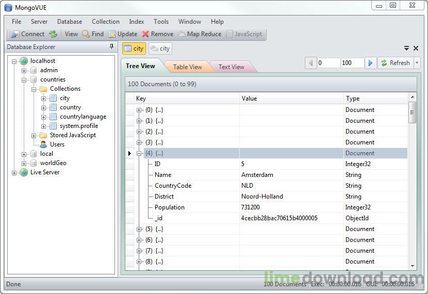Click the Find magnifier icon
The image size is (428, 294).
pos(86,34)
